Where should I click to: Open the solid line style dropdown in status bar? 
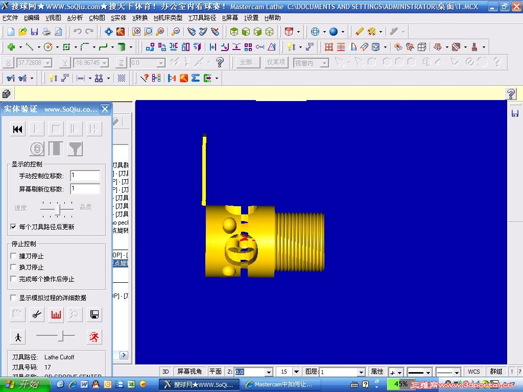429,372
